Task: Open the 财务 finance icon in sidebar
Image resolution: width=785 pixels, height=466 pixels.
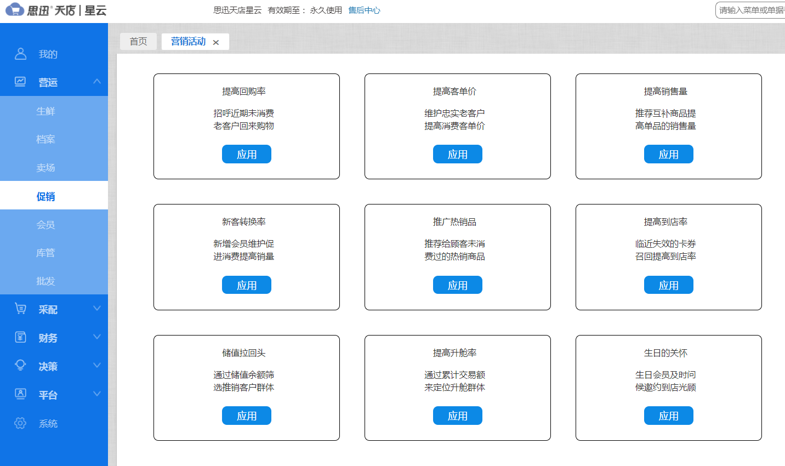Action: pyautogui.click(x=20, y=337)
